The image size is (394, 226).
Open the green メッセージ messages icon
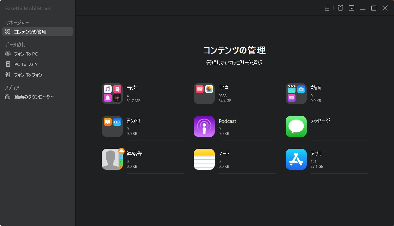point(296,126)
